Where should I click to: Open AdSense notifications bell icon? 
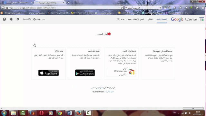[11, 19]
